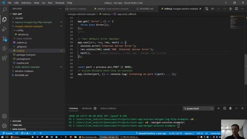247x139 pixels.
Task: Expand the OUTLINE section
Action: tap(17, 121)
